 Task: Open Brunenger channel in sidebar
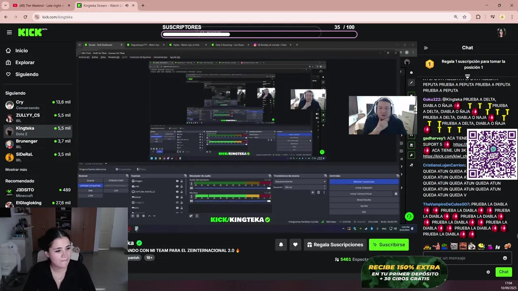pyautogui.click(x=38, y=143)
